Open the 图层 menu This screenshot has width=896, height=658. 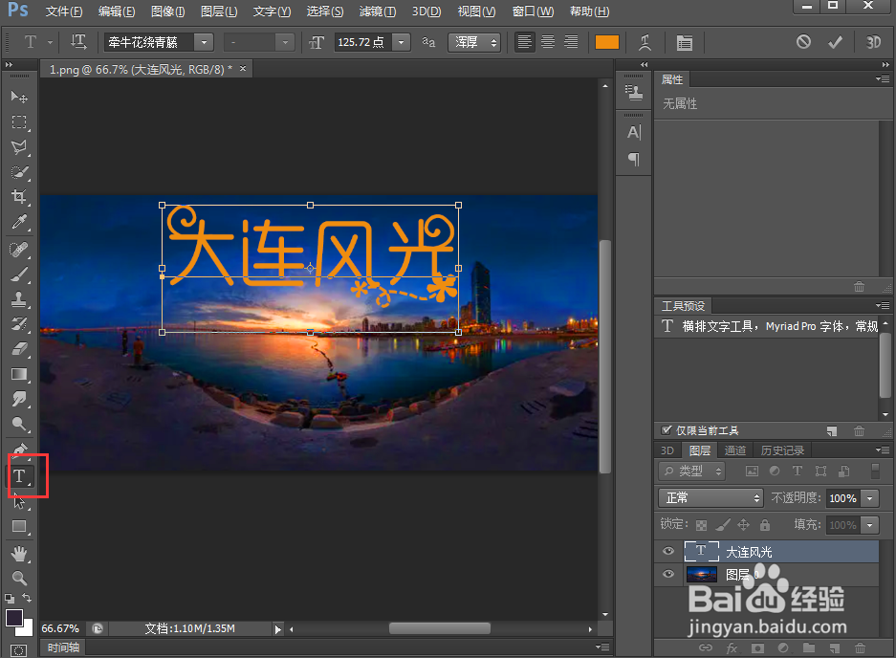coord(219,11)
